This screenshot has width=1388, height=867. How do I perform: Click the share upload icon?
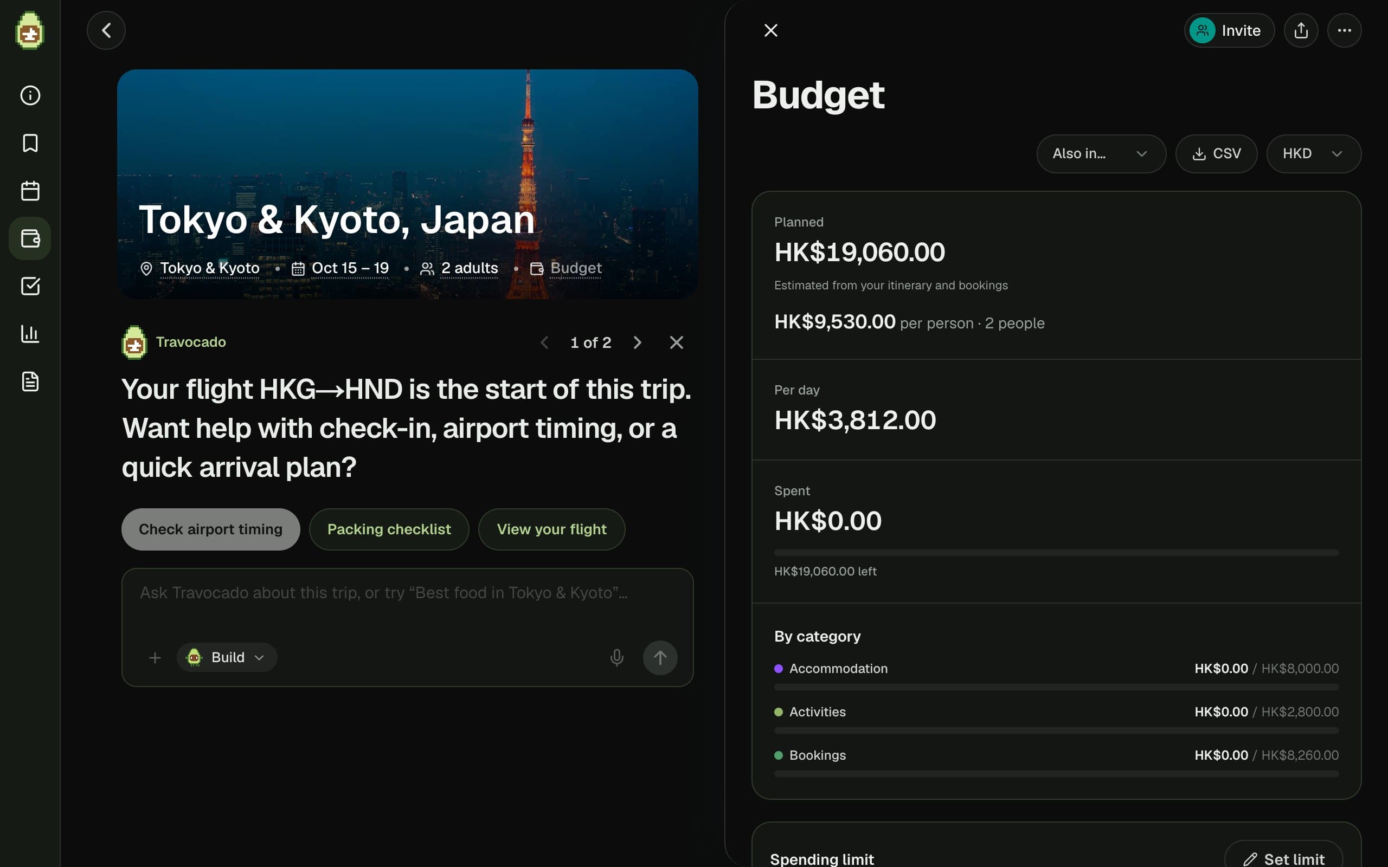click(1301, 30)
